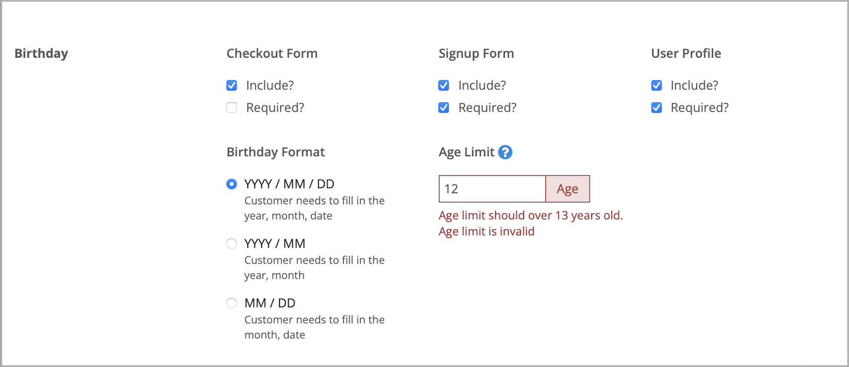Click the Birthday Format heading

click(x=276, y=152)
